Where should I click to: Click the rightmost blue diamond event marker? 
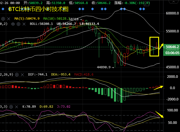144,9
